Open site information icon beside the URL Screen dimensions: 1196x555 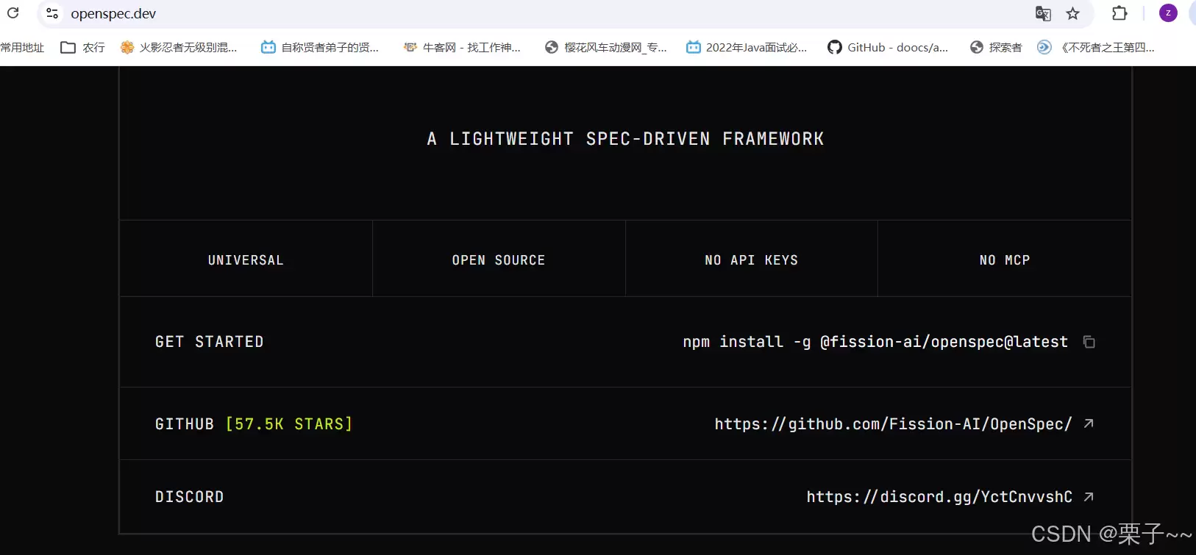(x=52, y=13)
